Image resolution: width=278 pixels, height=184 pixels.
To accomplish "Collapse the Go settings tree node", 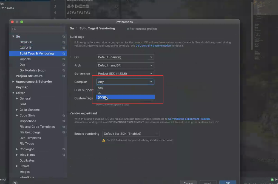I will (13, 36).
